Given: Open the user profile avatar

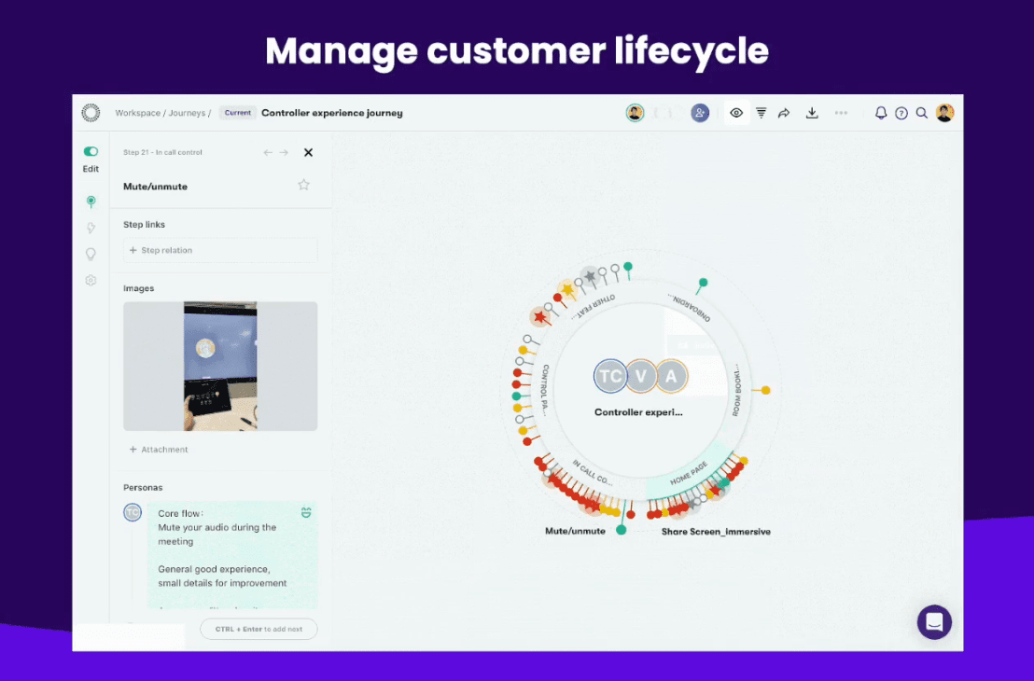Looking at the screenshot, I should [945, 113].
